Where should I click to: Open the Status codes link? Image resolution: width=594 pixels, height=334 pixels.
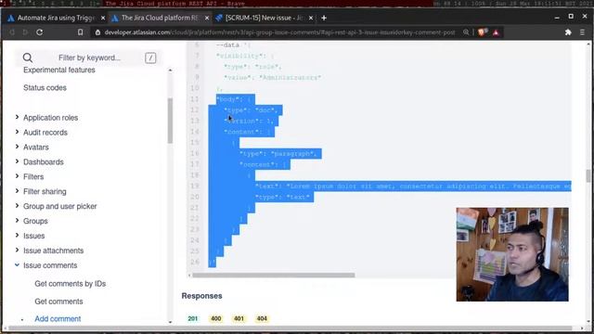click(x=45, y=87)
